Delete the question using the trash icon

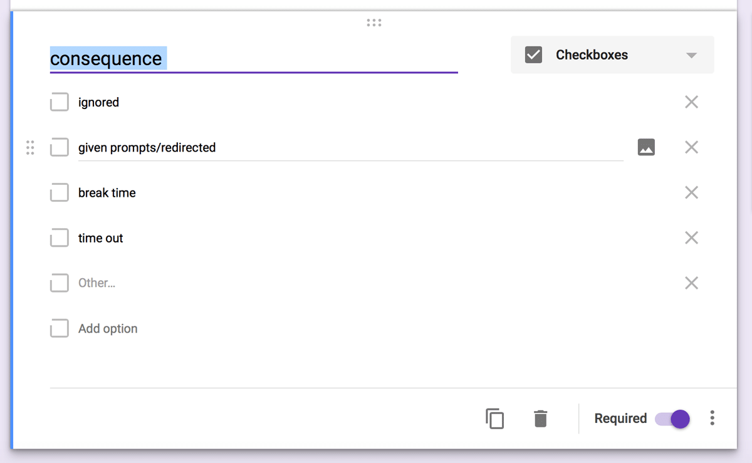pos(541,419)
